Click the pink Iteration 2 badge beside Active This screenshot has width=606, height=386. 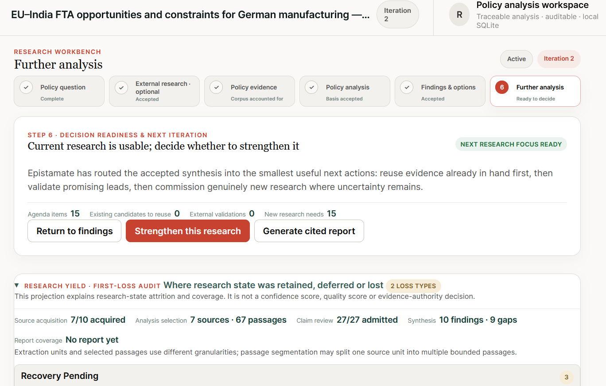pyautogui.click(x=559, y=59)
